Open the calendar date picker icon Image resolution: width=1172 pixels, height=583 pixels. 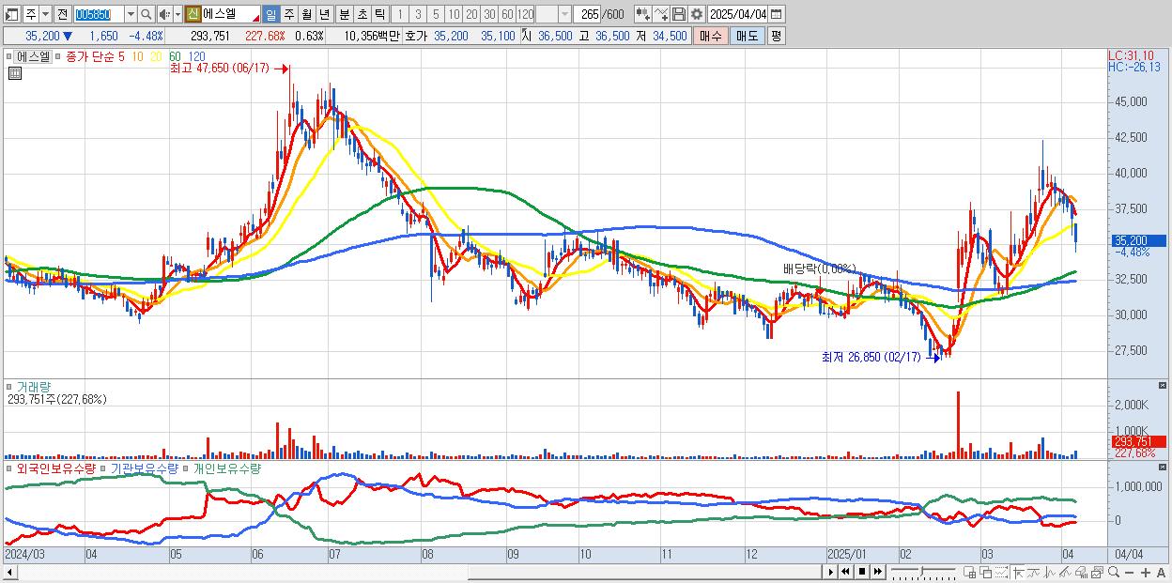click(776, 14)
